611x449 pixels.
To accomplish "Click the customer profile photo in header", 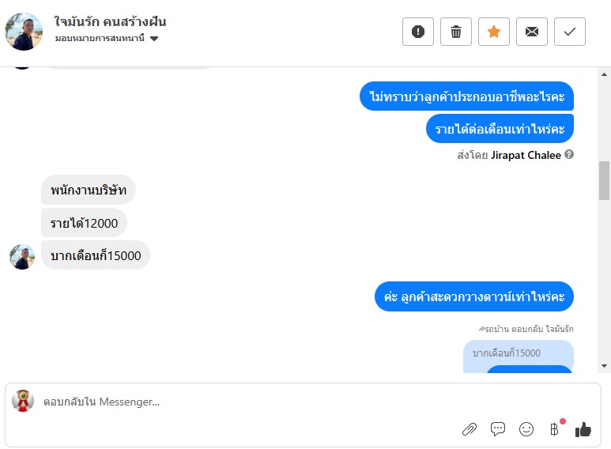I will point(24,32).
